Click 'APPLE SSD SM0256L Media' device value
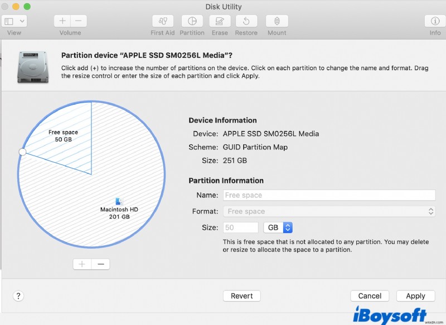446x325 pixels. tap(271, 134)
